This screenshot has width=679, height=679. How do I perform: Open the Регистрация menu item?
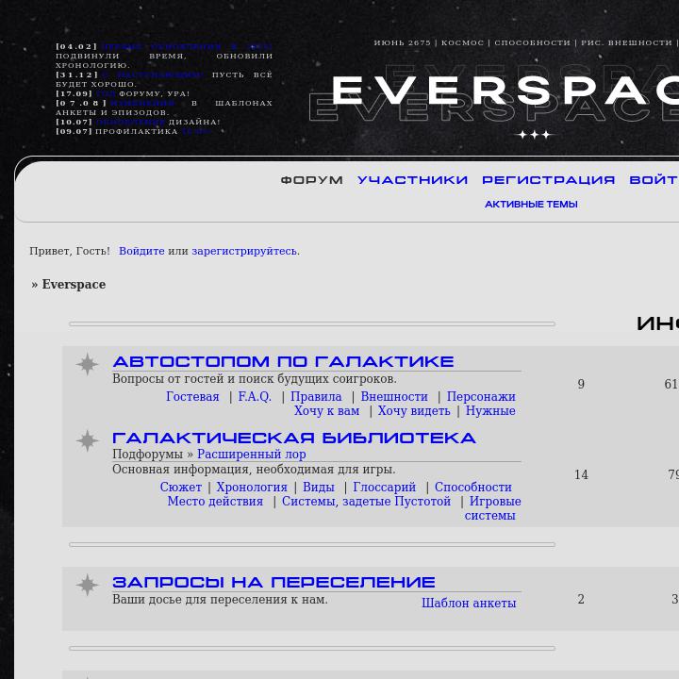pyautogui.click(x=549, y=180)
